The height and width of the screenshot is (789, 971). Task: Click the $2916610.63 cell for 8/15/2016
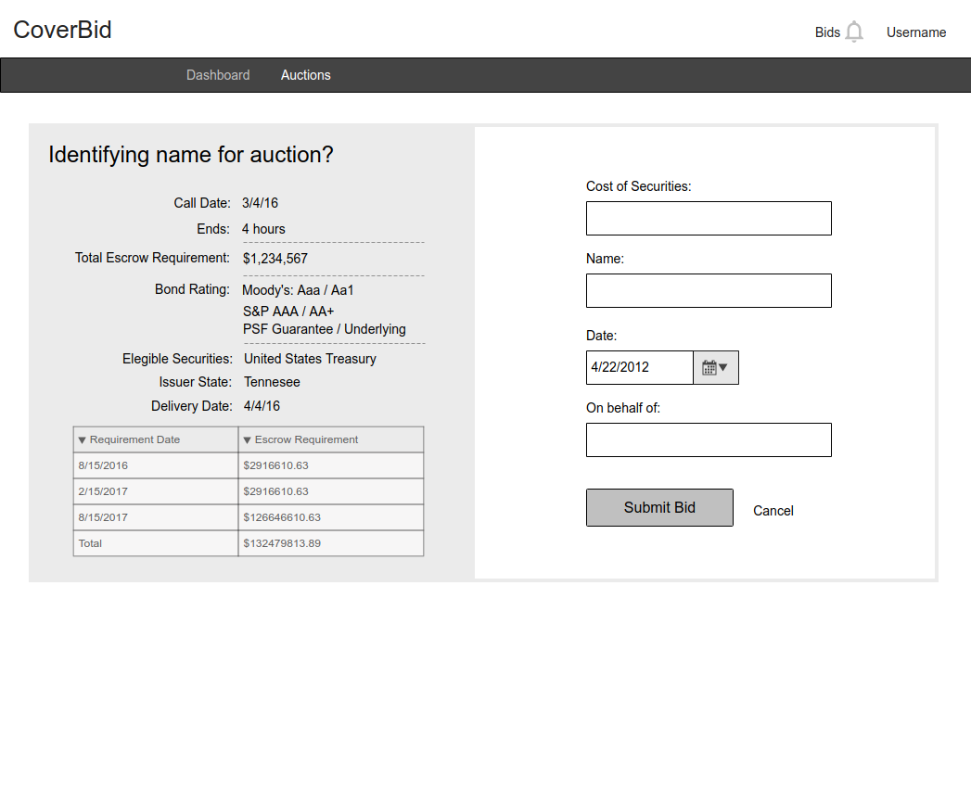331,465
